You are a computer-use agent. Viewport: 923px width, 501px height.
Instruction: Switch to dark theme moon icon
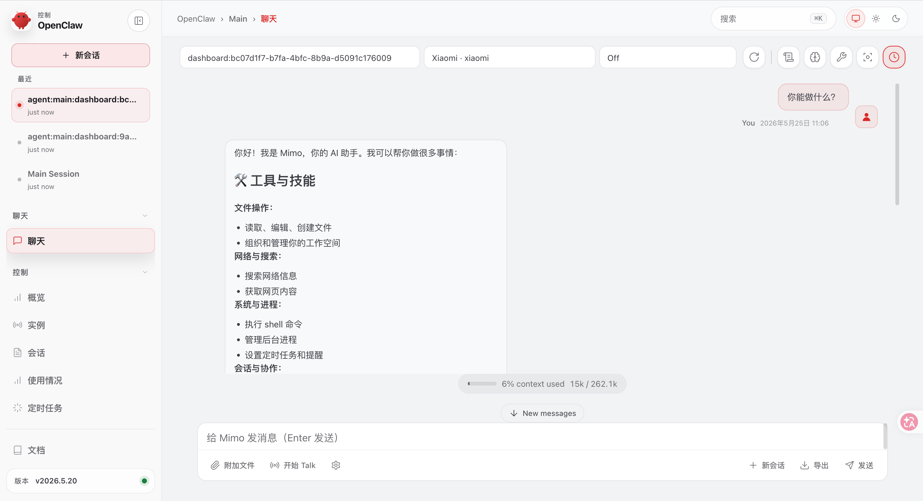point(896,19)
